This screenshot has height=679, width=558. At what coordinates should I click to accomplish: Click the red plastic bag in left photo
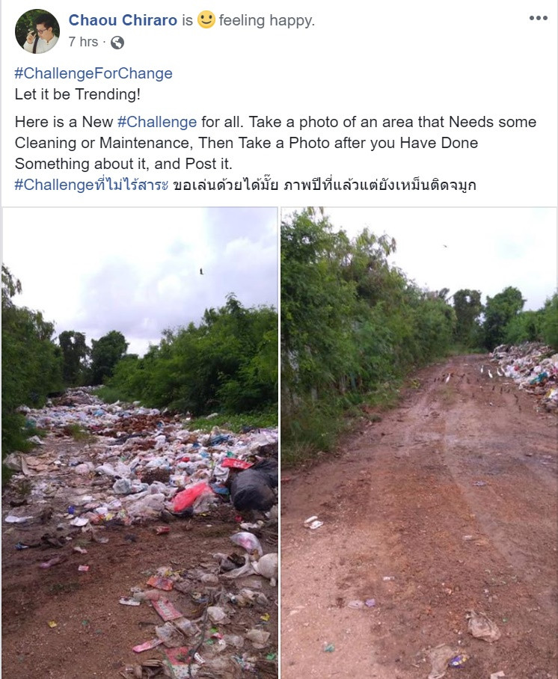[190, 497]
